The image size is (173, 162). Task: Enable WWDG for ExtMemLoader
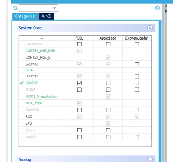tap(137, 137)
